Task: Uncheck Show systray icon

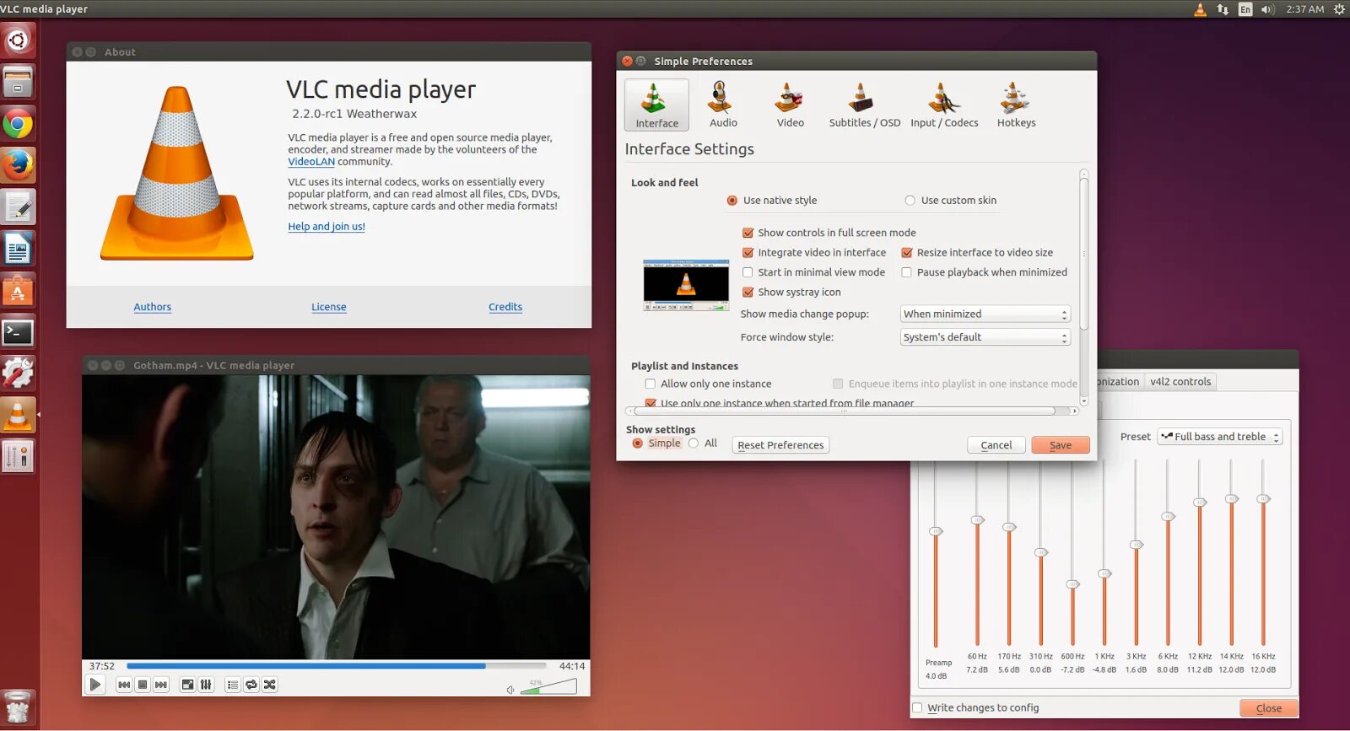Action: tap(791, 293)
